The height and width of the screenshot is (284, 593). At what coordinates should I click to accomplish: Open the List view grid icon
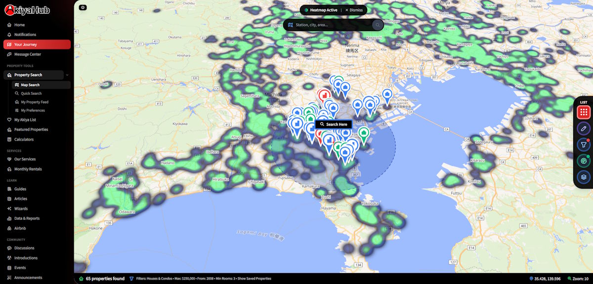tap(584, 112)
